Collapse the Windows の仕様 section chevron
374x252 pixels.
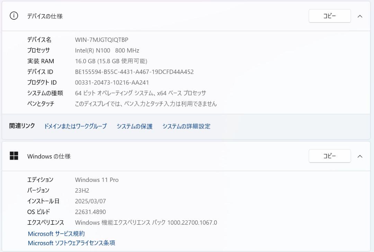pyautogui.click(x=360, y=156)
